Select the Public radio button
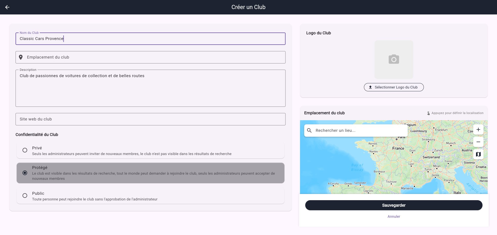This screenshot has width=497, height=235. [x=25, y=196]
